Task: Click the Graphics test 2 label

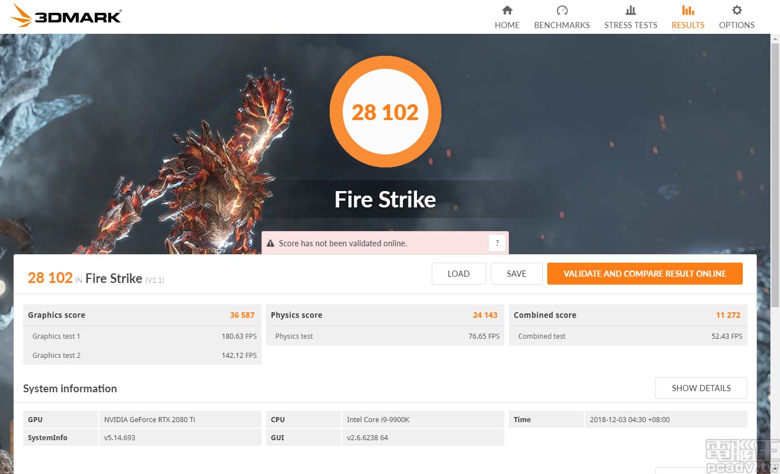Action: tap(56, 356)
